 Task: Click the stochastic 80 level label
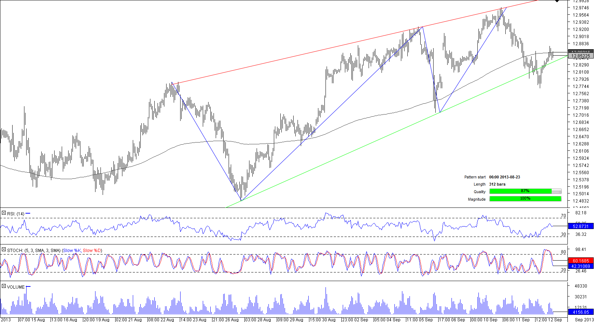coord(563,252)
